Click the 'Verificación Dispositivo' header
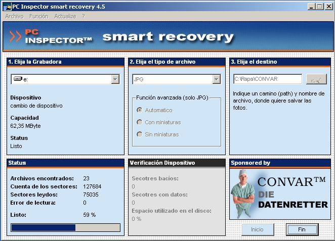335x241 pixels. [162, 163]
